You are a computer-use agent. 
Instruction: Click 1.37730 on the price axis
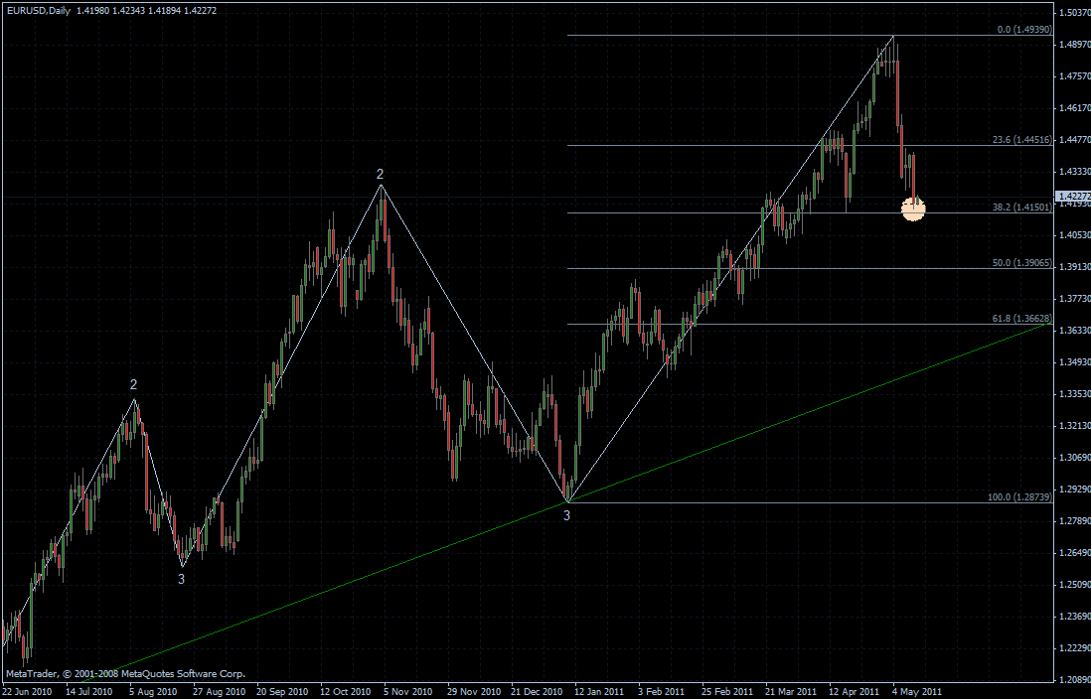(1075, 299)
